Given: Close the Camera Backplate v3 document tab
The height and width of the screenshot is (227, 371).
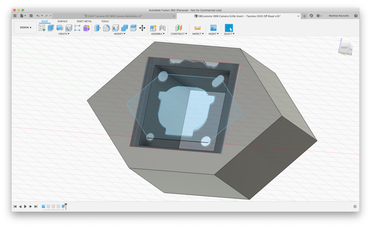Looking at the screenshot, I should coord(174,16).
